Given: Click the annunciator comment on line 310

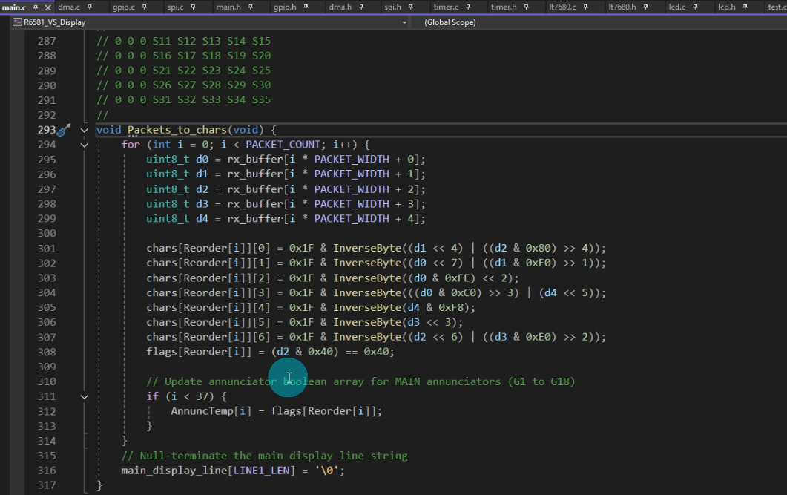Looking at the screenshot, I should (x=360, y=381).
